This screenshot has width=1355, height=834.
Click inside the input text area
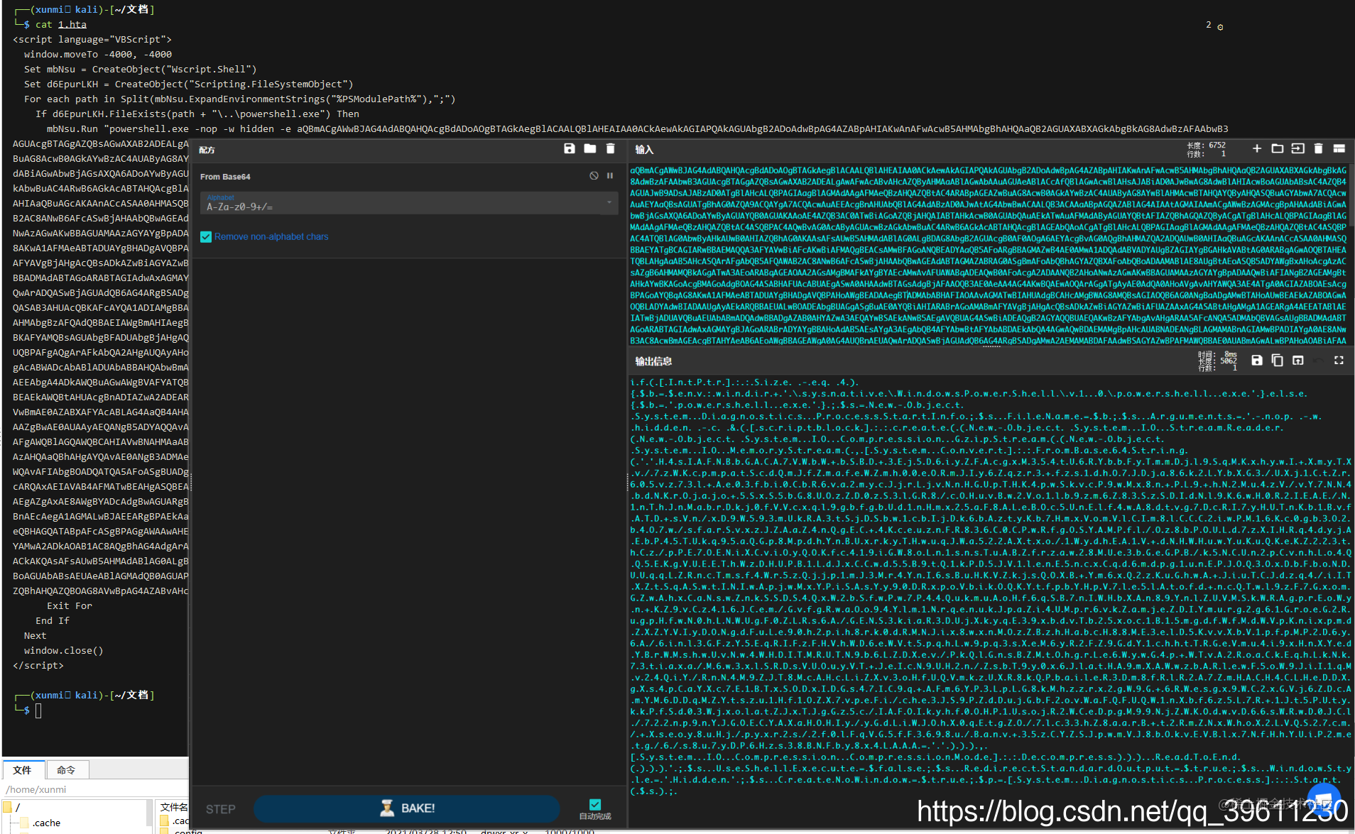pos(988,256)
